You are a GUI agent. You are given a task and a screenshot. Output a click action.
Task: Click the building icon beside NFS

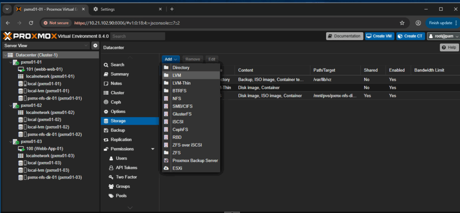tap(166, 99)
